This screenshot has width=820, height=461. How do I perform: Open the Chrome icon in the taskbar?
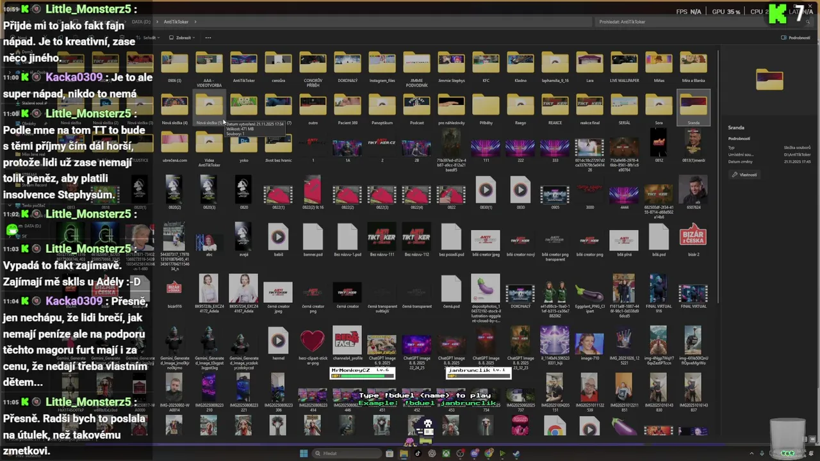pos(488,453)
